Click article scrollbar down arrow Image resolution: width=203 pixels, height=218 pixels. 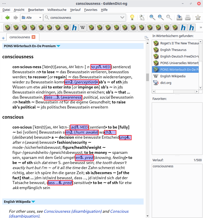(147, 216)
